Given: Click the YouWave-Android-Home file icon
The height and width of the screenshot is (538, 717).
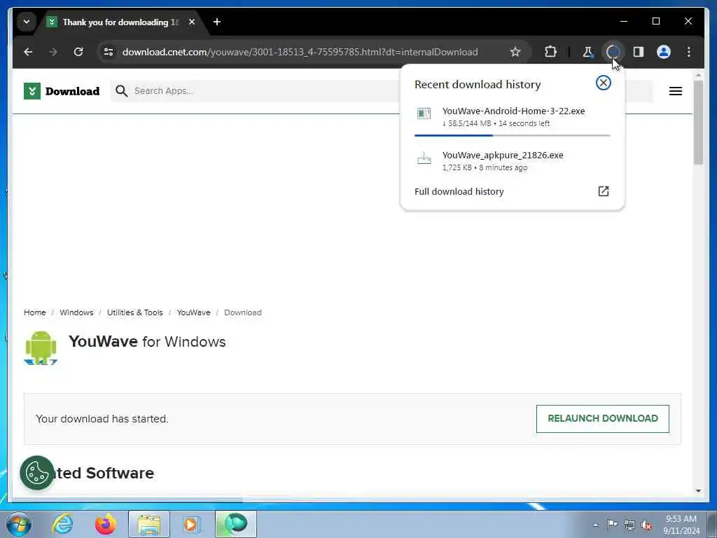Looking at the screenshot, I should coord(424,113).
